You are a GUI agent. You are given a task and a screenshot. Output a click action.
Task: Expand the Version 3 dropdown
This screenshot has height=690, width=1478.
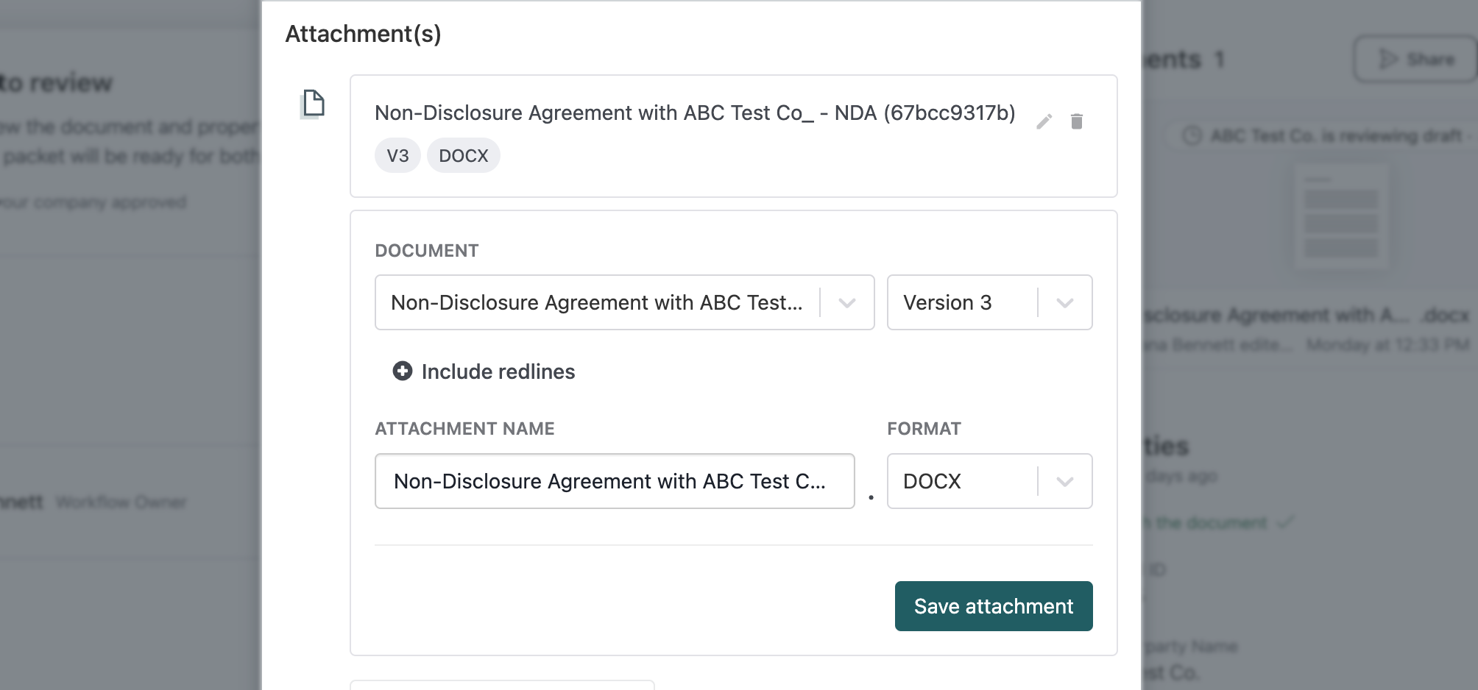point(989,302)
